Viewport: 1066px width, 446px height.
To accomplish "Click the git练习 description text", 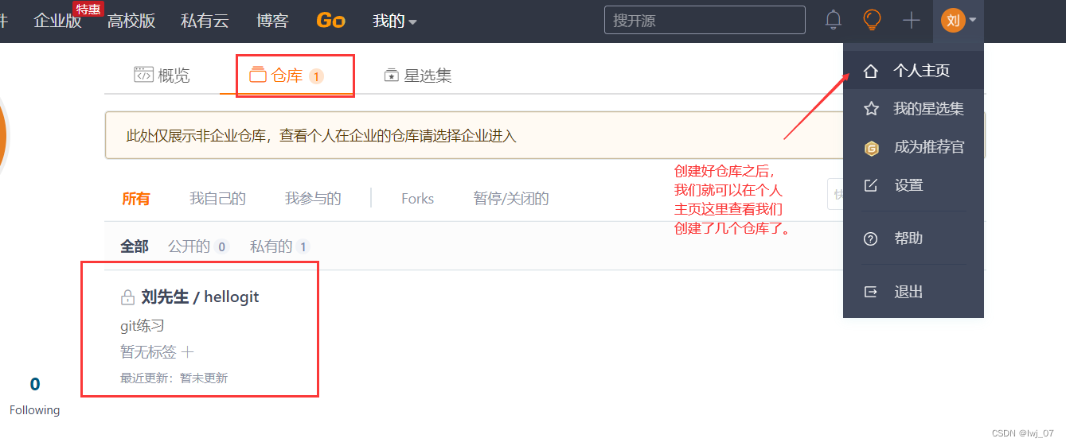I will click(x=143, y=326).
